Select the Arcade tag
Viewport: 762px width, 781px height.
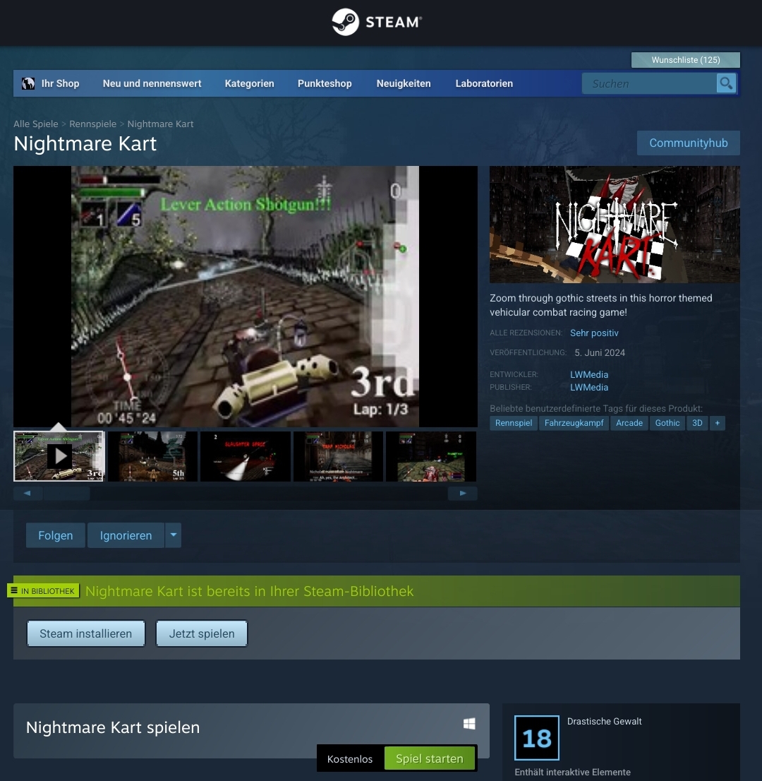click(x=629, y=423)
